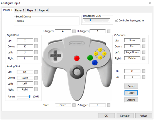The image size is (154, 120).
Task: Click the yellow C-Left button on controller
Action: click(x=96, y=53)
